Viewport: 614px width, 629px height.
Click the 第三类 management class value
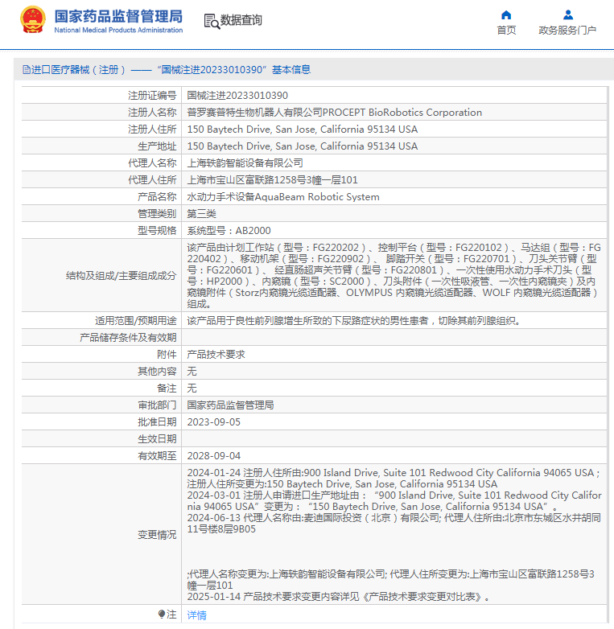coord(201,214)
